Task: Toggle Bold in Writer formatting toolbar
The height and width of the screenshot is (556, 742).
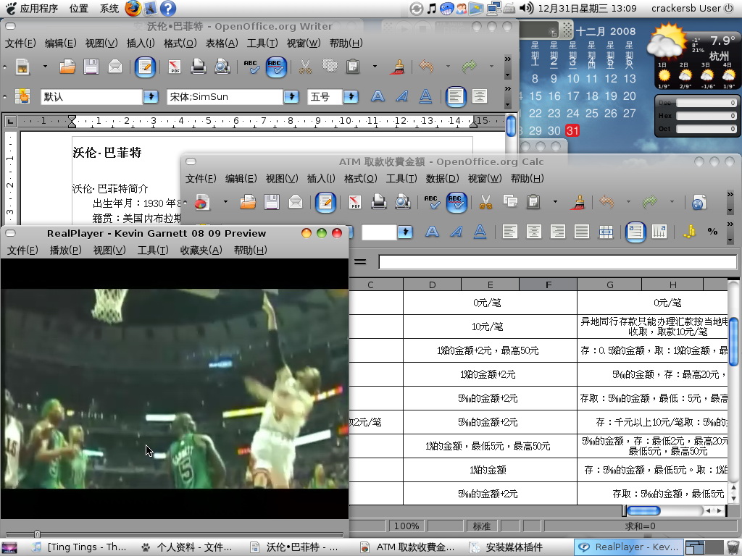Action: [378, 96]
